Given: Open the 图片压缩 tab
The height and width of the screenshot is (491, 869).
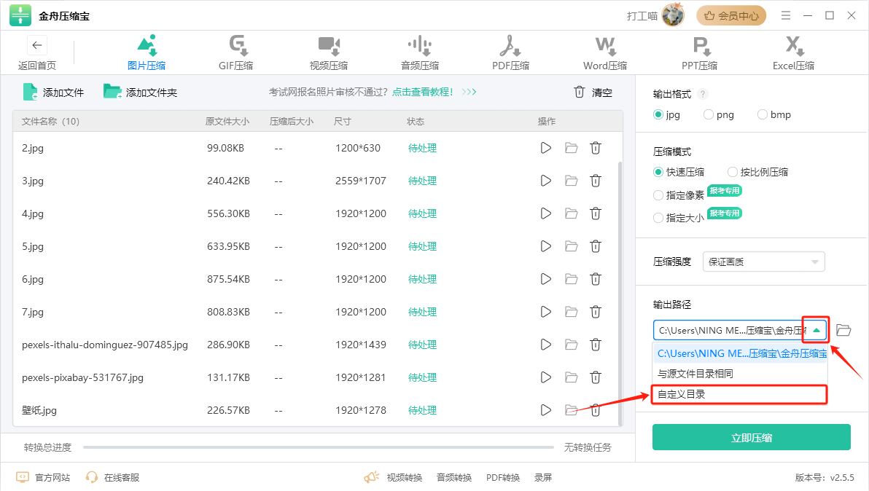Looking at the screenshot, I should (147, 53).
